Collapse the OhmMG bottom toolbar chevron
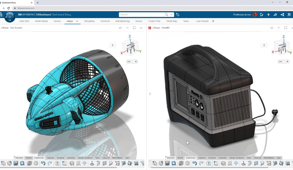Viewport: 293px width, 170px height. [x=150, y=161]
